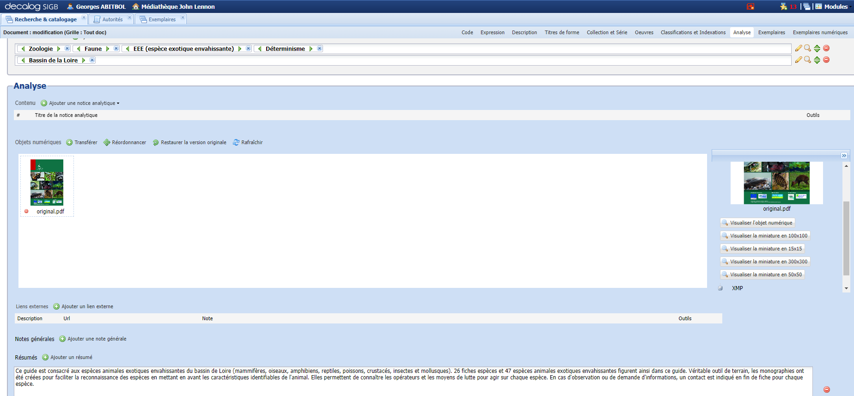854x396 pixels.
Task: Click the right arrow of the Zoologie term
Action: [59, 49]
